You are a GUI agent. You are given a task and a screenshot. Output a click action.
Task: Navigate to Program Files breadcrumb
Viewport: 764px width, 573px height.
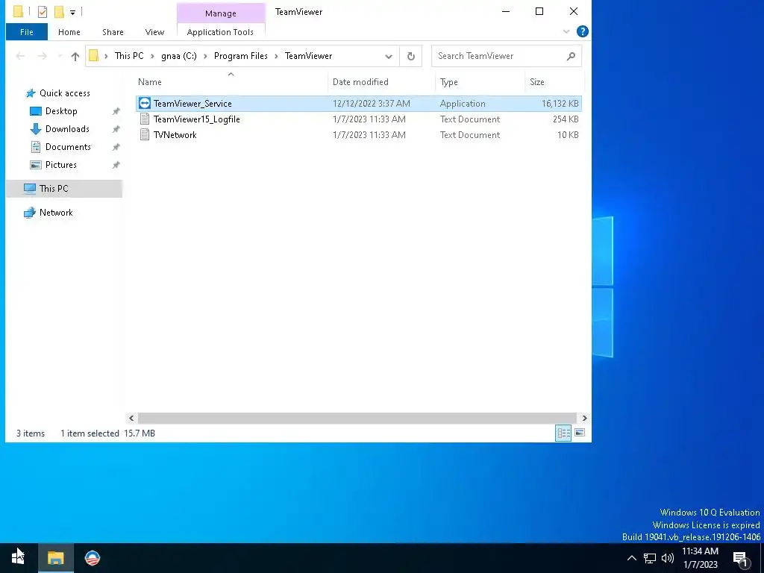click(x=241, y=56)
